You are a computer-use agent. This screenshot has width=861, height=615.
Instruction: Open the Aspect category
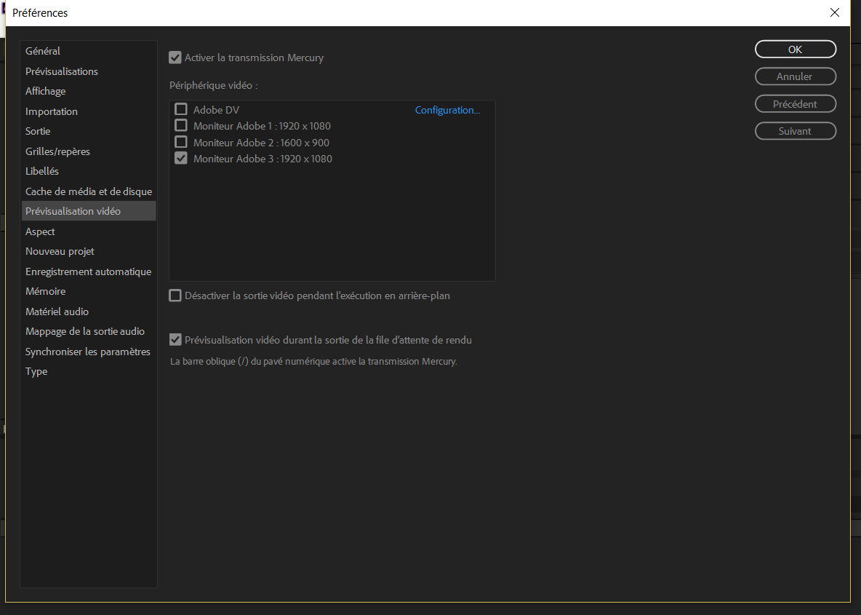tap(89, 231)
